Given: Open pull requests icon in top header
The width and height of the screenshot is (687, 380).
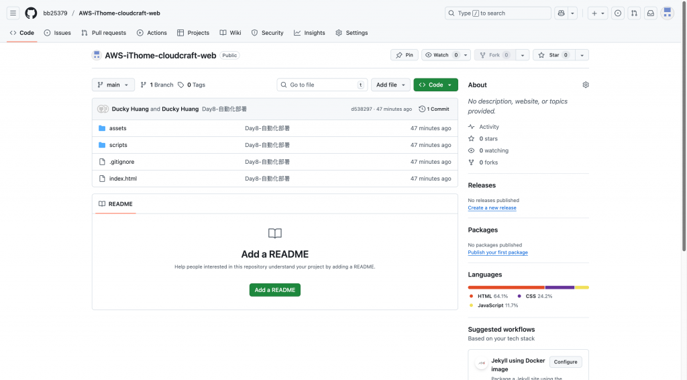Looking at the screenshot, I should click(634, 13).
